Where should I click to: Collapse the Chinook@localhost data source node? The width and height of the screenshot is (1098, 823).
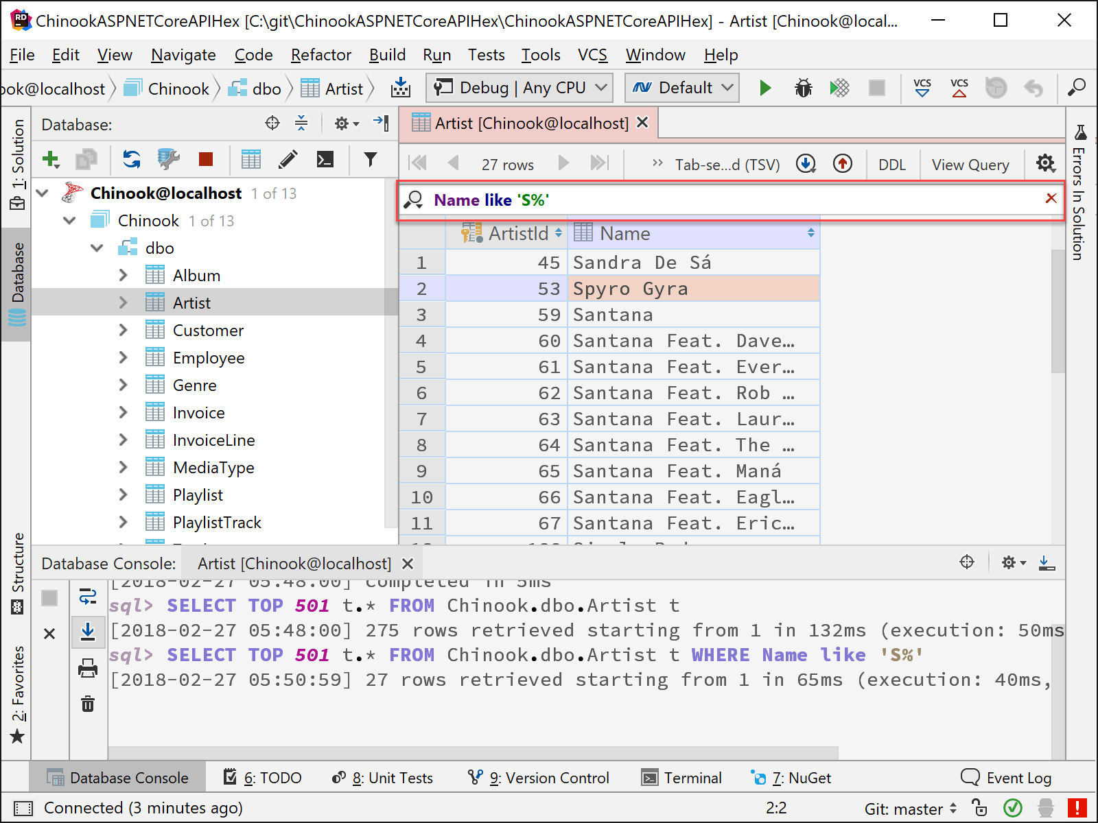(43, 193)
